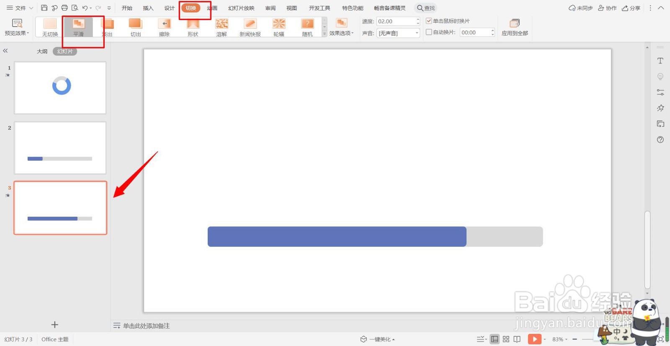The height and width of the screenshot is (346, 670).
Task: Open the 效果选项 effect options dropdown
Action: click(341, 27)
